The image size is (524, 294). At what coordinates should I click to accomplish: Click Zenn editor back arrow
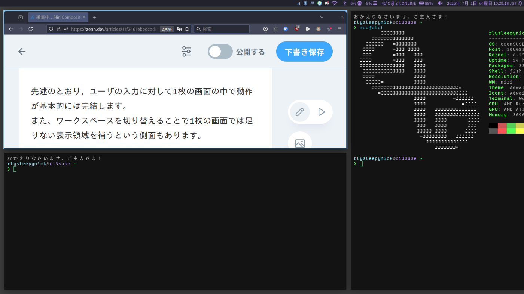coord(22,52)
